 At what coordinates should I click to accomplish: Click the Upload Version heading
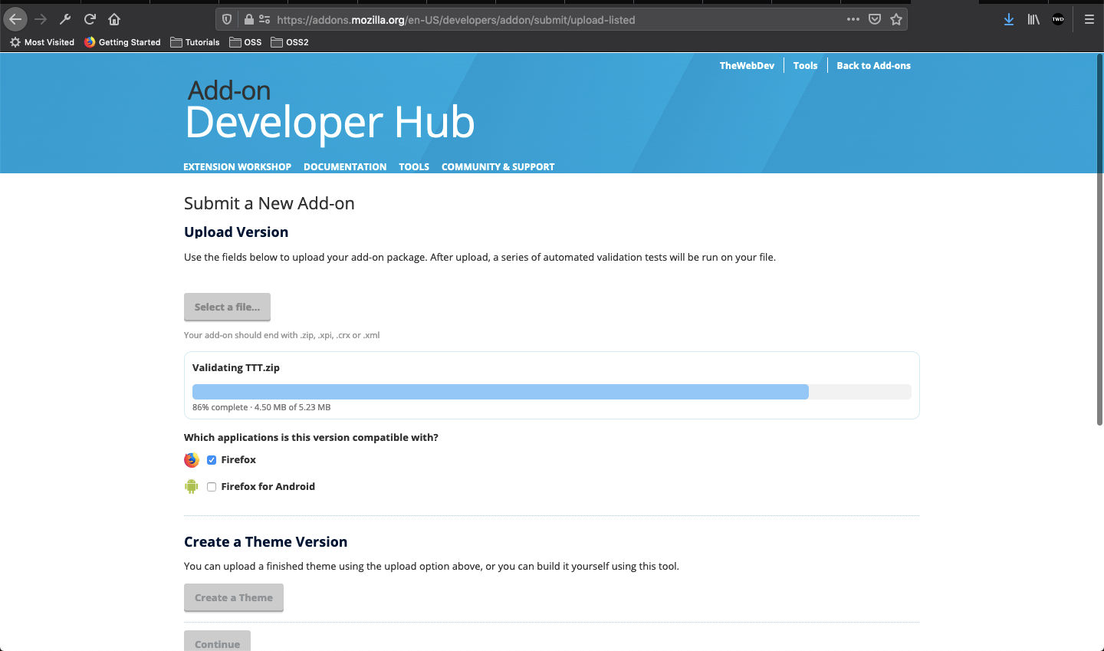point(236,232)
